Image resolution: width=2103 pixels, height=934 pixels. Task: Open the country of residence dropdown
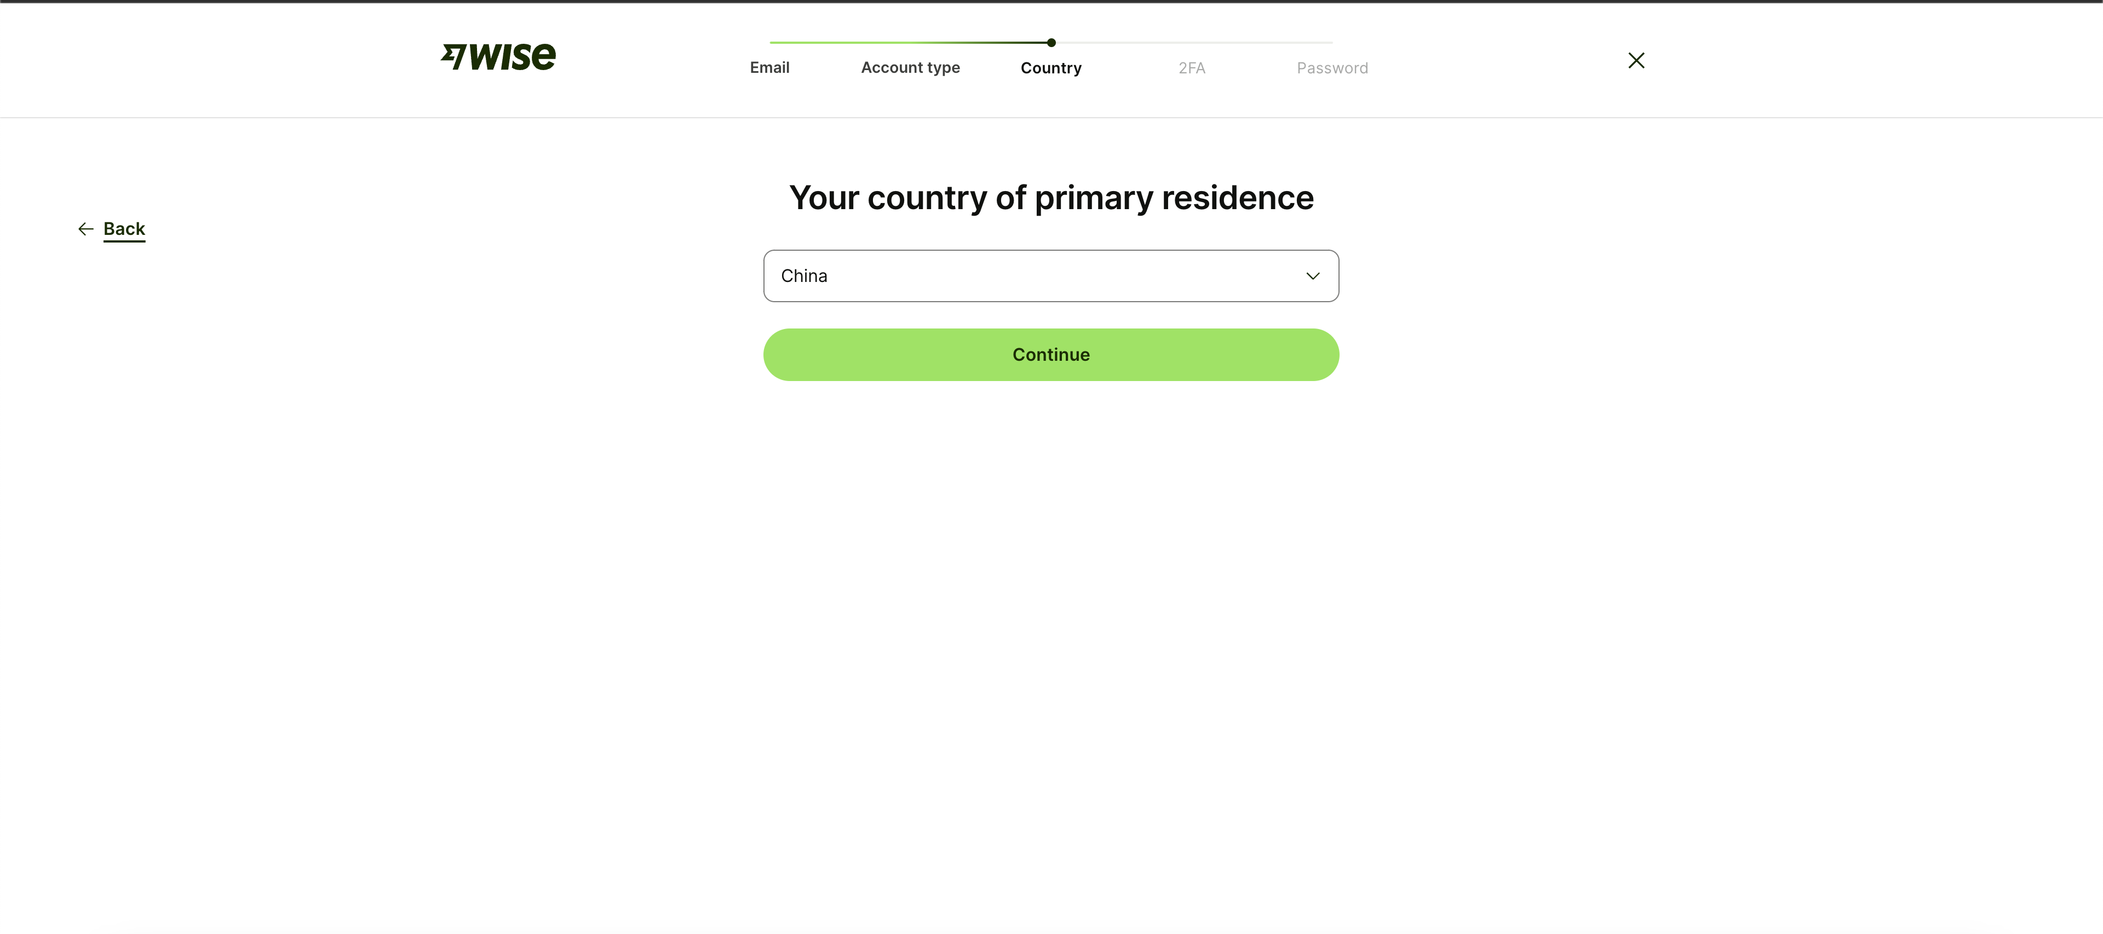(x=1051, y=276)
